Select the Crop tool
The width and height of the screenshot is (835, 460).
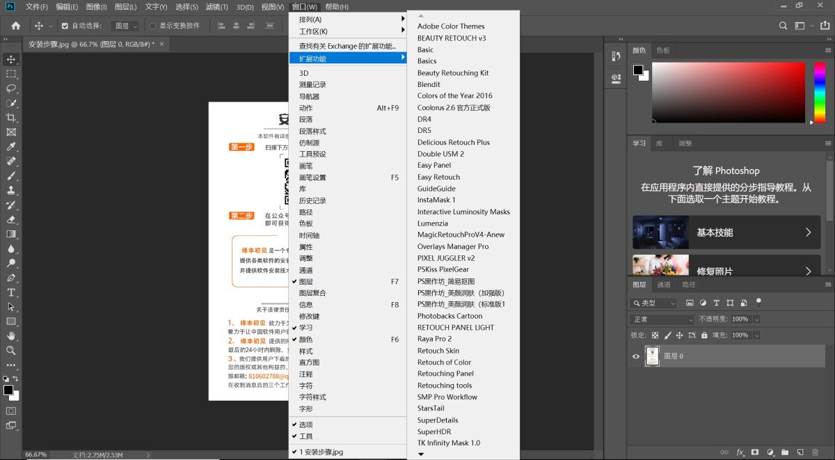tap(11, 118)
